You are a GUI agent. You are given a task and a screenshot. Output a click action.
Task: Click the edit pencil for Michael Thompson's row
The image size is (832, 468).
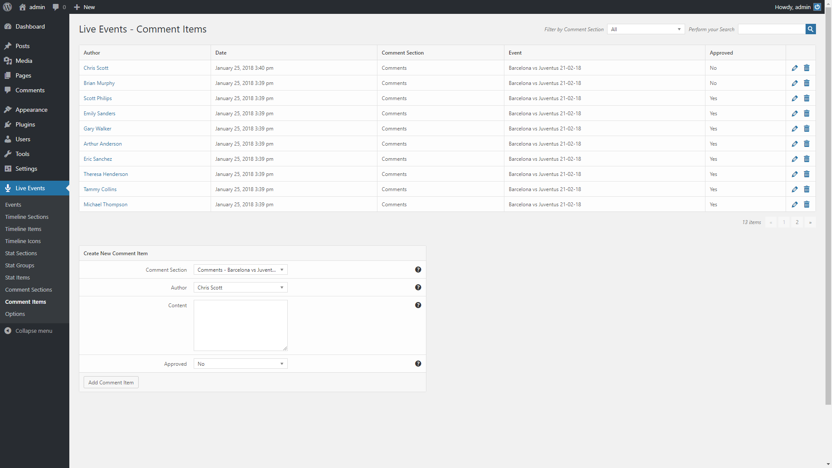(x=795, y=204)
